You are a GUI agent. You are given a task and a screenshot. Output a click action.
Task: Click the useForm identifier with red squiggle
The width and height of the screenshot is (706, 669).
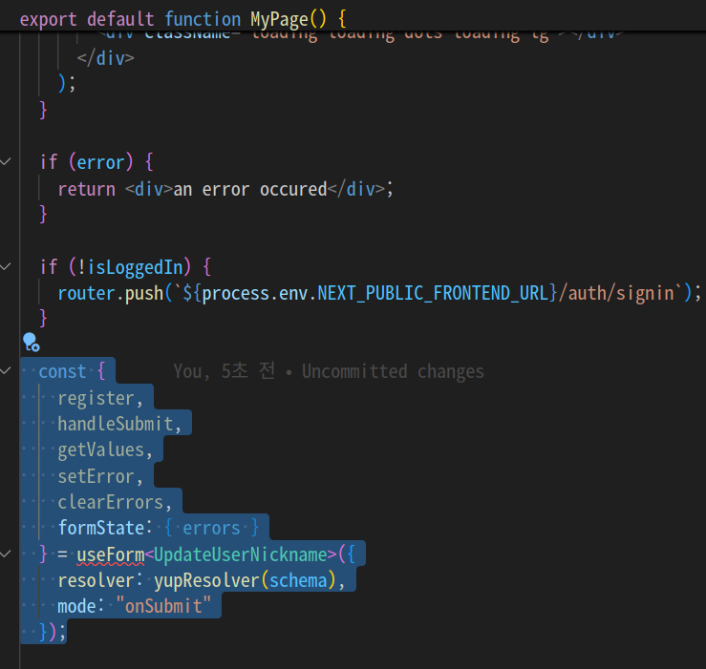[111, 554]
